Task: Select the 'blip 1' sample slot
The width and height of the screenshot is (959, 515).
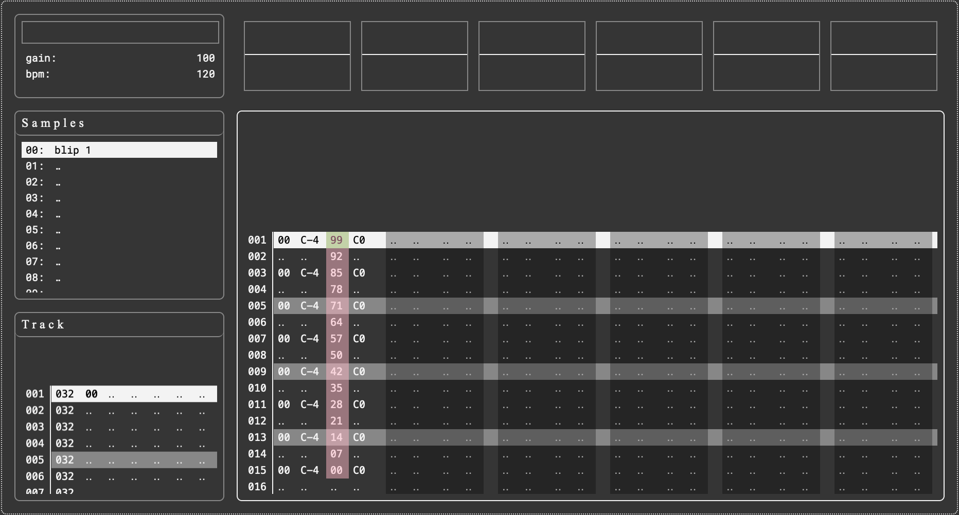Action: pyautogui.click(x=119, y=150)
